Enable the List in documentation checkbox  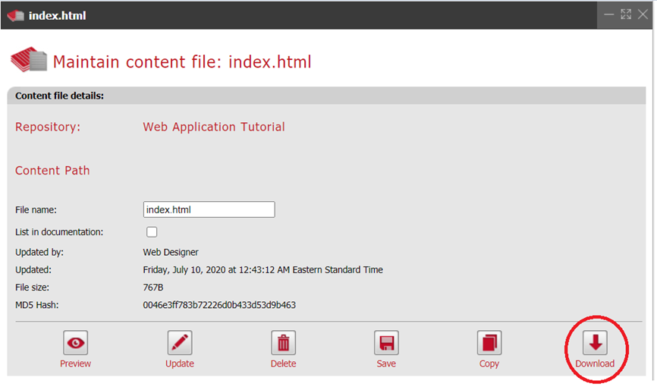click(152, 232)
